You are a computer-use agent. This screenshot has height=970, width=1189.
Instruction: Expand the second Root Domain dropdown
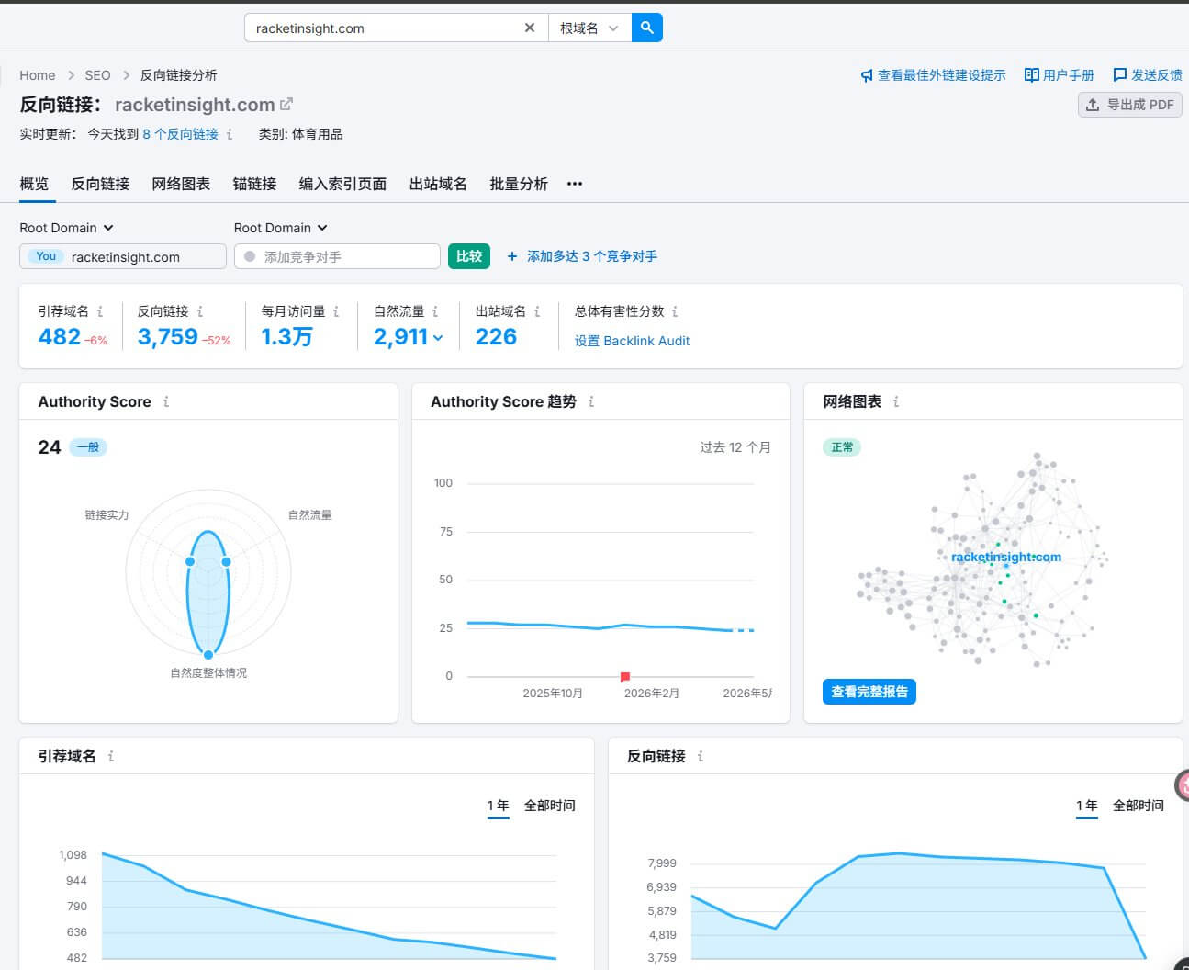[281, 228]
